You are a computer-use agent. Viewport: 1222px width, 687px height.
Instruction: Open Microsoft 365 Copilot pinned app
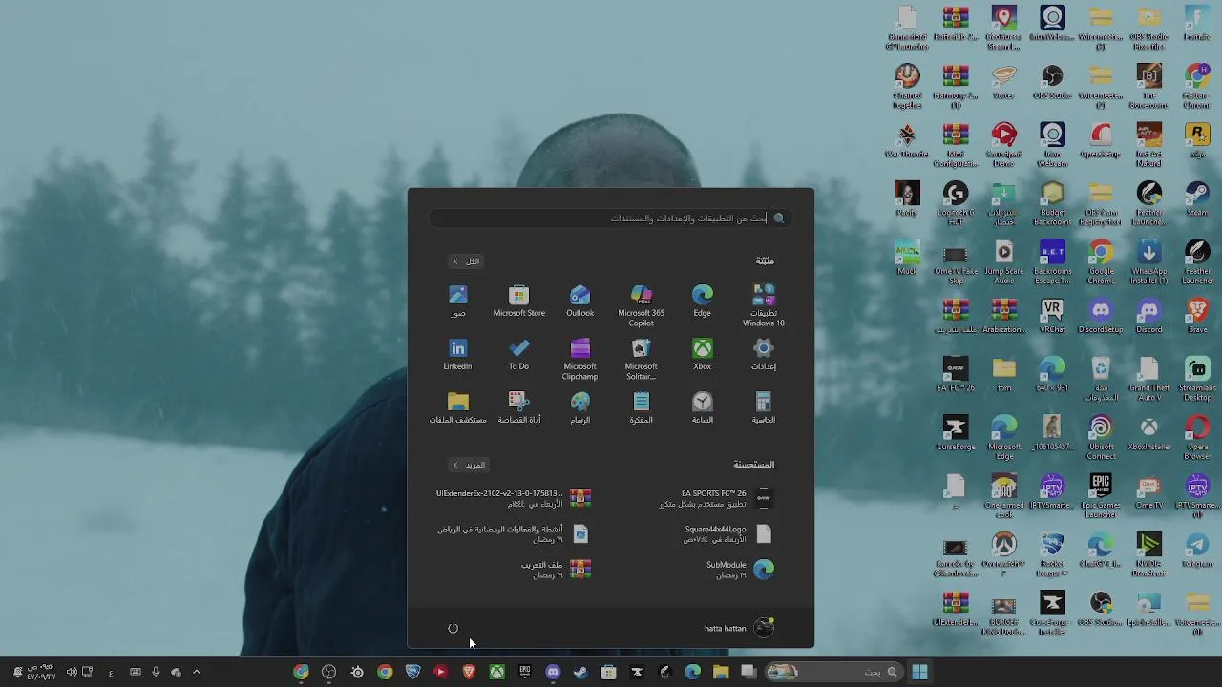click(641, 306)
